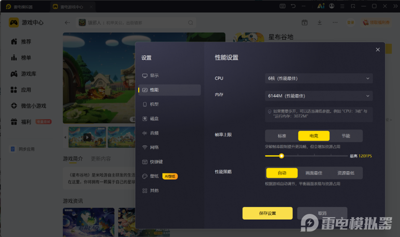400x237 pixels.
Task: Play the video thumbnail under the banner
Action: pyautogui.click(x=87, y=137)
